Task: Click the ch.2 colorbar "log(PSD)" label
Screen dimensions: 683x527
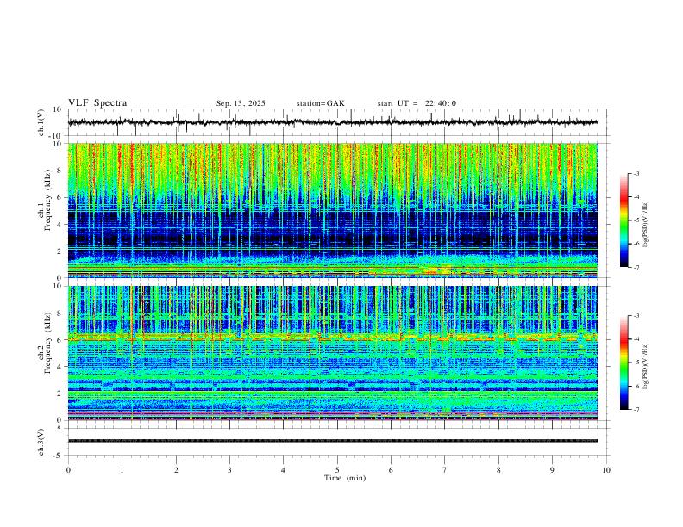Action: [x=645, y=367]
